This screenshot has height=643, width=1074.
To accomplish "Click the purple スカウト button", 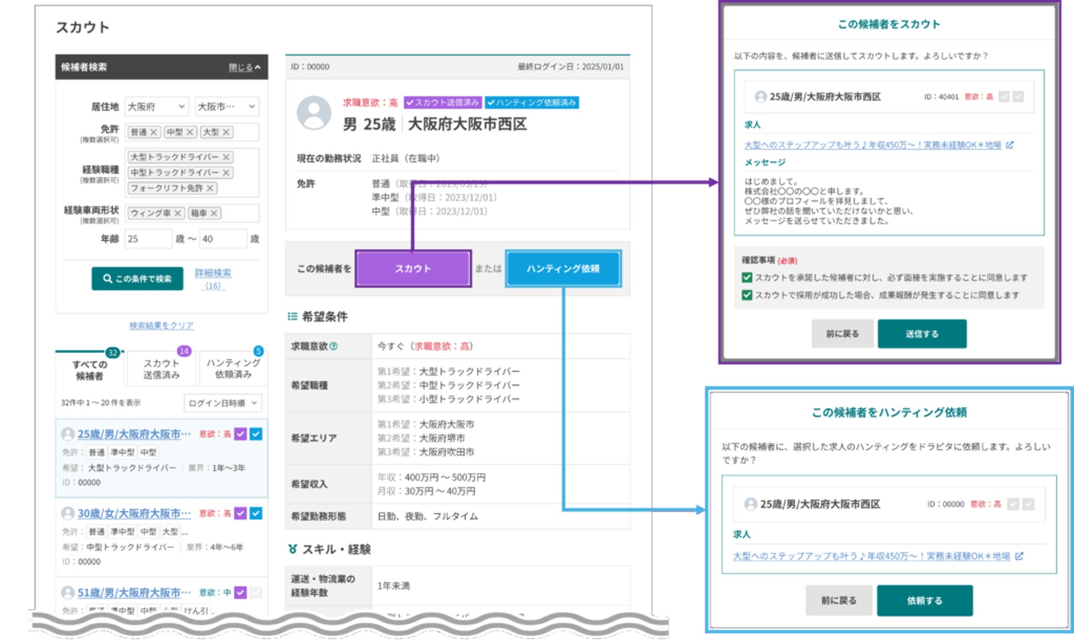I will tap(413, 269).
